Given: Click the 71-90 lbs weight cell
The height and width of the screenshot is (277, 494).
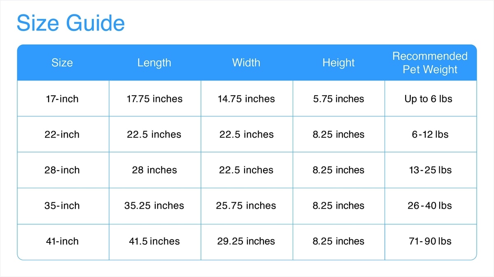Looking at the screenshot, I should point(430,241).
